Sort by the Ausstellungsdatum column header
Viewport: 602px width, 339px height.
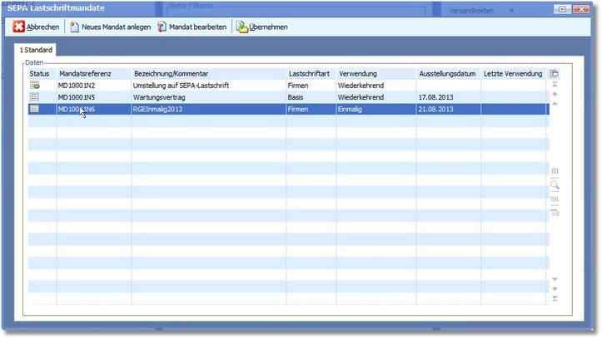[448, 74]
